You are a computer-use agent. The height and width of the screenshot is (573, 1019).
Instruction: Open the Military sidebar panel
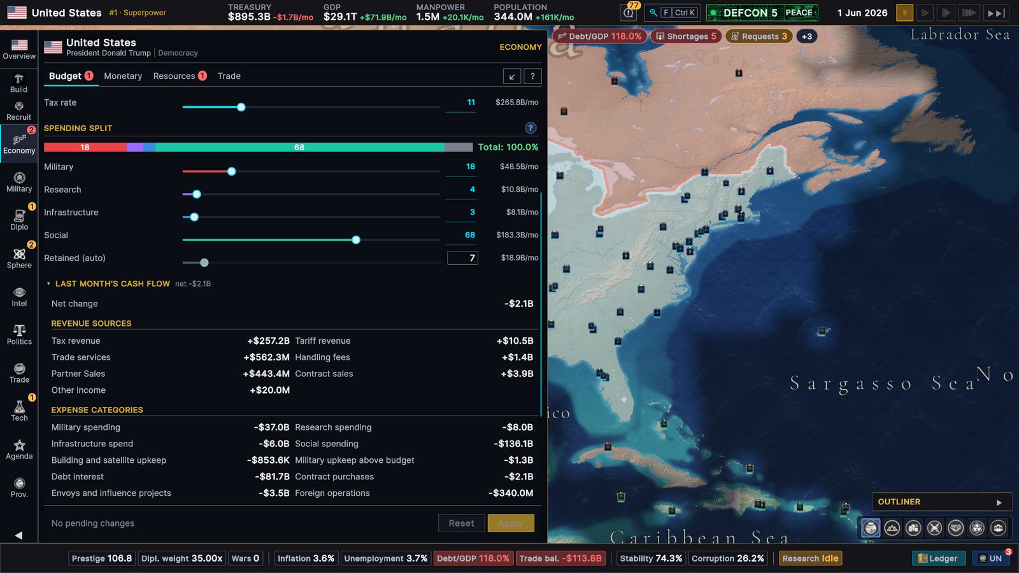19,182
